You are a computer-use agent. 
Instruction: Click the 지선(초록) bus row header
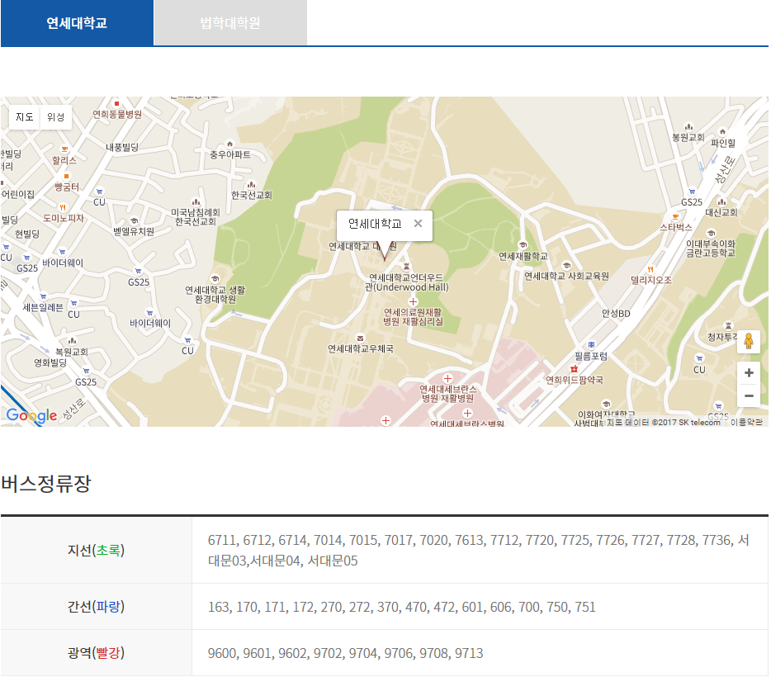[96, 551]
